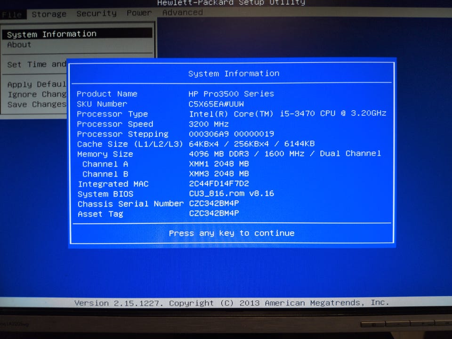Click the Cache Size (L1/L2/L3) label
Viewport: 452px width, 339px height.
[x=130, y=144]
